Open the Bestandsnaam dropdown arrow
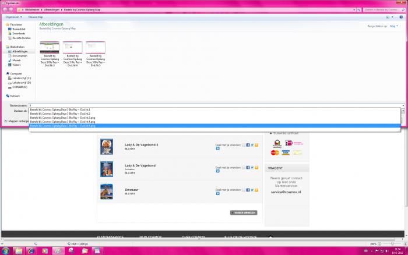 coord(403,105)
